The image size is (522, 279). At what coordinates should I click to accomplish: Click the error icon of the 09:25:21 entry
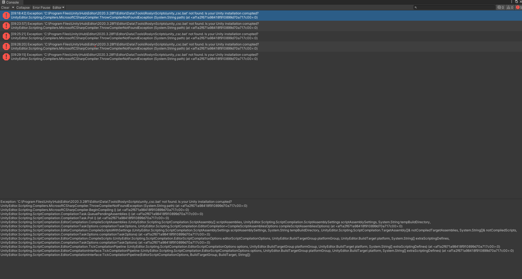click(6, 36)
